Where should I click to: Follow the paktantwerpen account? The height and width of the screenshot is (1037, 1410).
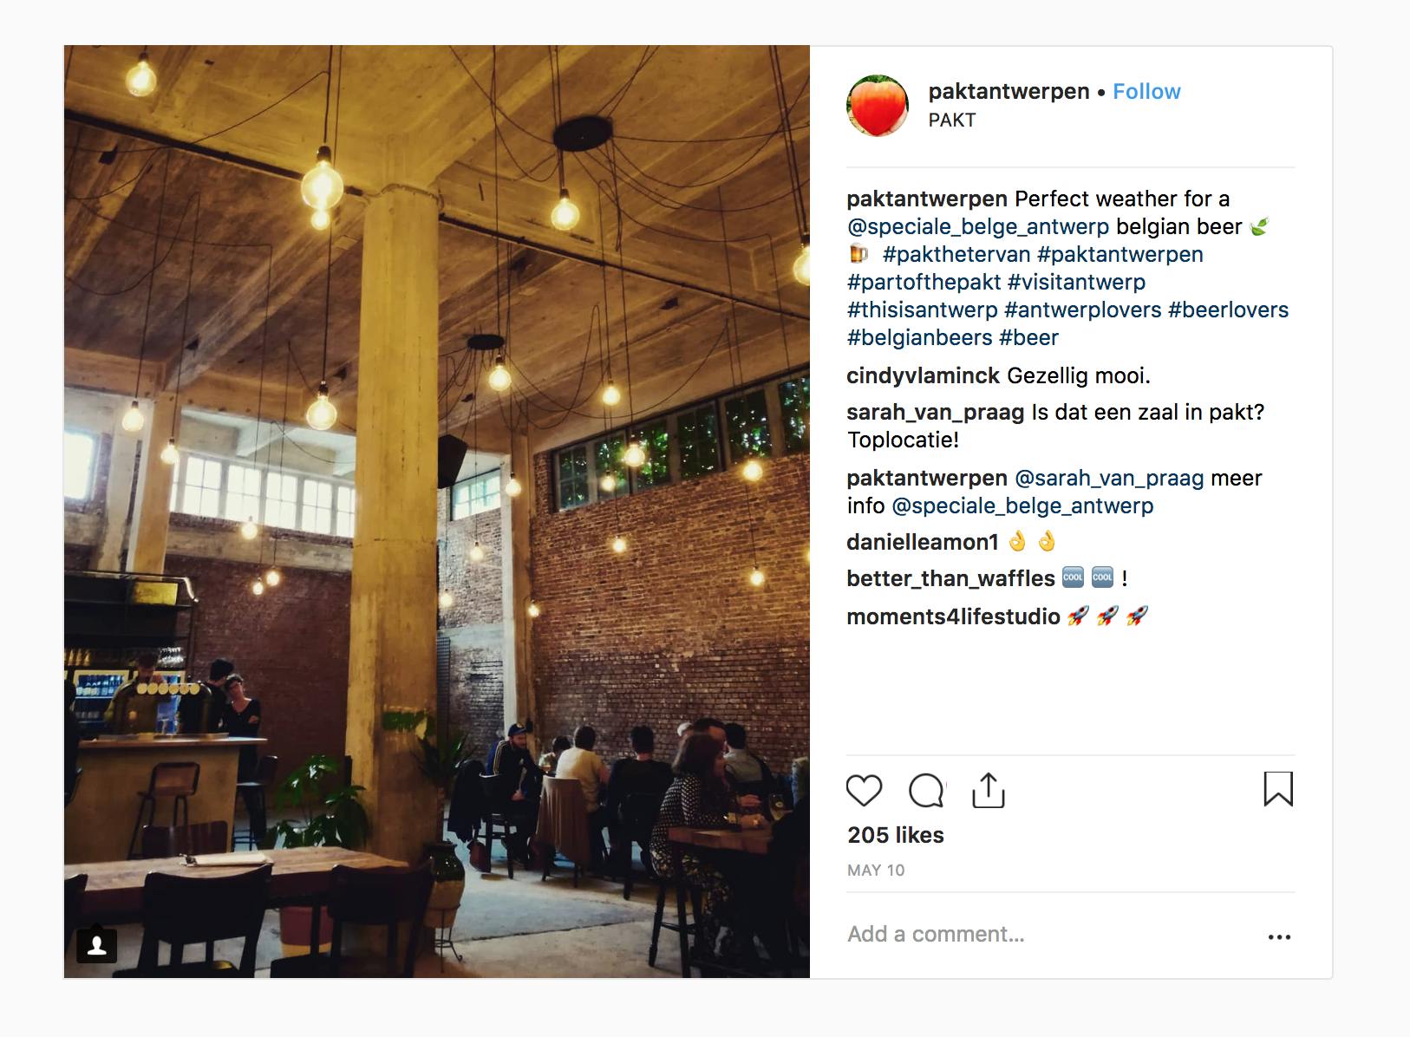point(1146,91)
